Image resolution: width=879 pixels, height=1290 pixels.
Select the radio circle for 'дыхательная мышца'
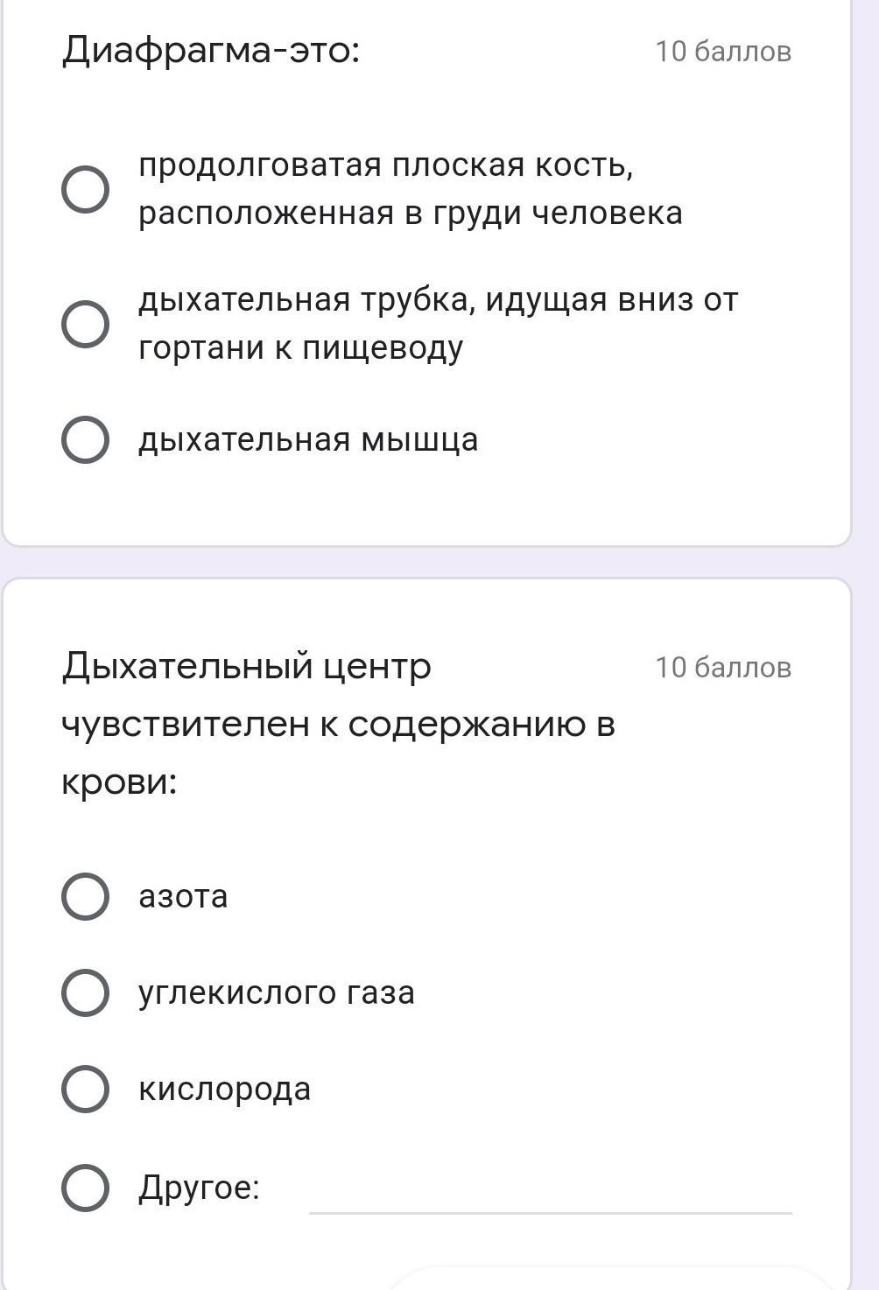[86, 439]
